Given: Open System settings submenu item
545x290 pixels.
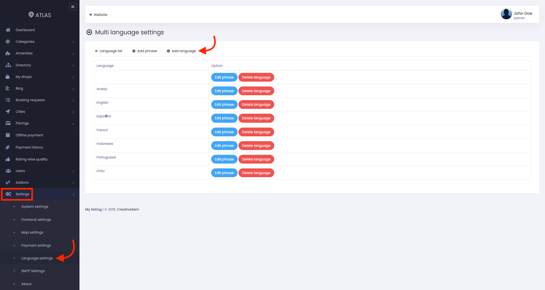Looking at the screenshot, I should coord(35,207).
